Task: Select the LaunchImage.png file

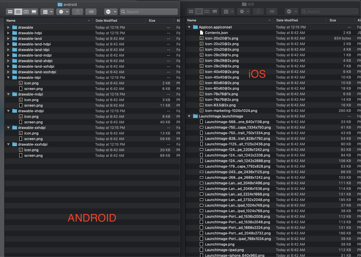Action: click(220, 244)
